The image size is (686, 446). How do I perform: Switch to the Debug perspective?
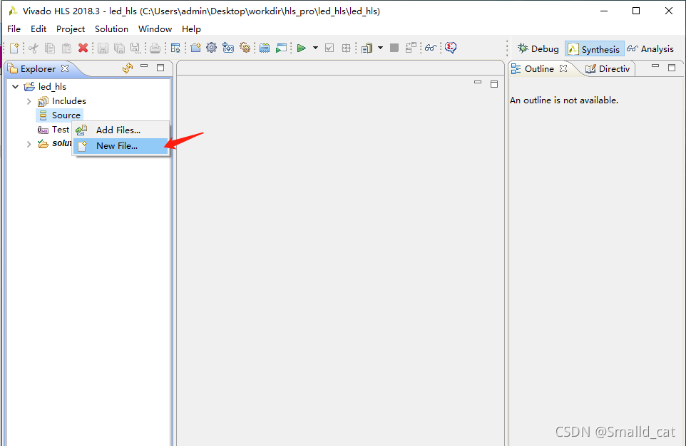[x=538, y=48]
